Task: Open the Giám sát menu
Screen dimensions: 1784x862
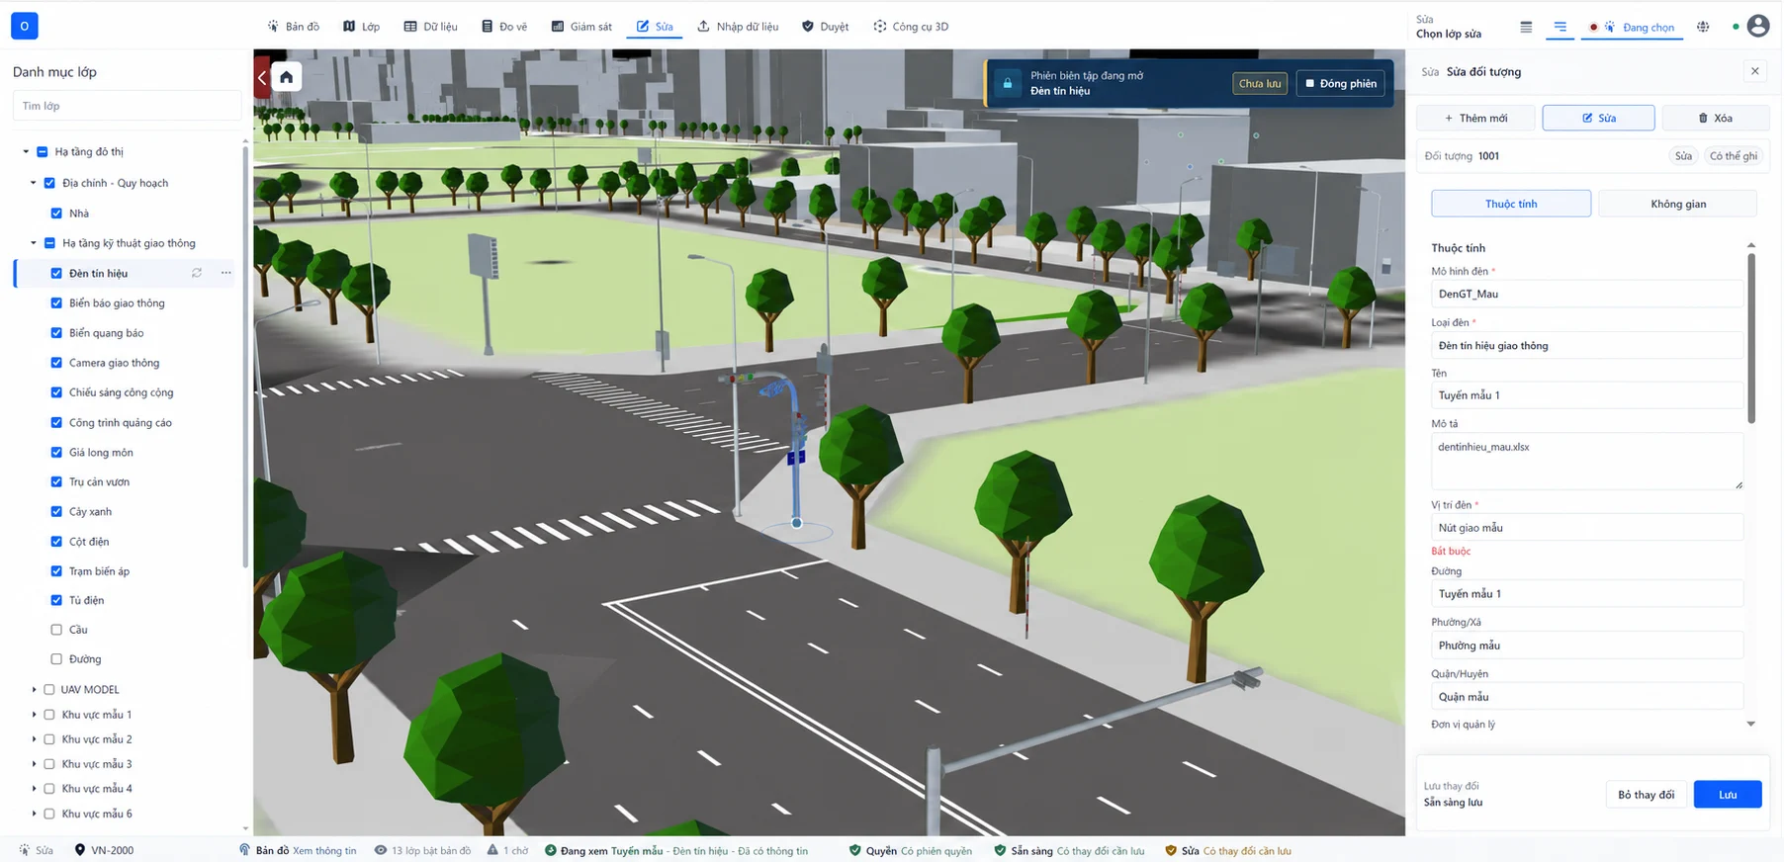Action: [x=581, y=27]
